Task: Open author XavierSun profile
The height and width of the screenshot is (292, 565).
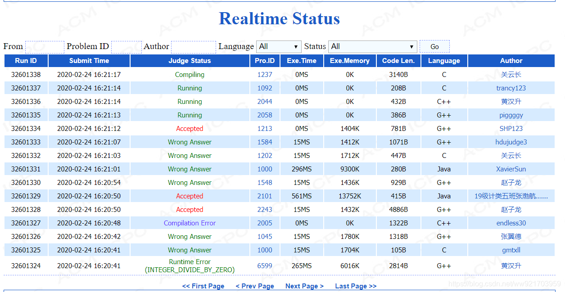Action: (511, 169)
